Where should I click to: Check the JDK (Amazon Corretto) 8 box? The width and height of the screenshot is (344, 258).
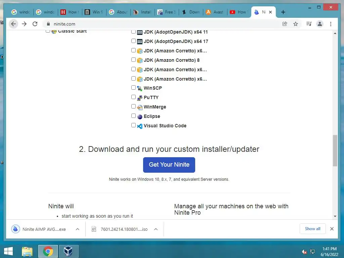pos(133,60)
